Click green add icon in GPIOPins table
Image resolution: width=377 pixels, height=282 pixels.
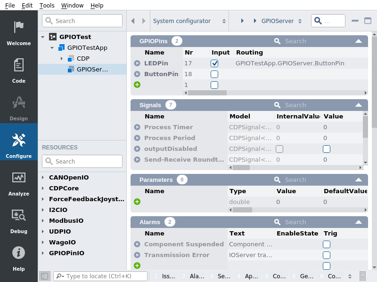[137, 85]
